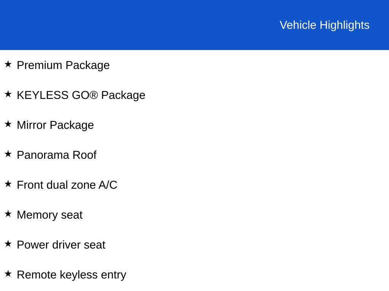Click the word Highlights in the banner
This screenshot has height=291, width=389.
point(345,25)
